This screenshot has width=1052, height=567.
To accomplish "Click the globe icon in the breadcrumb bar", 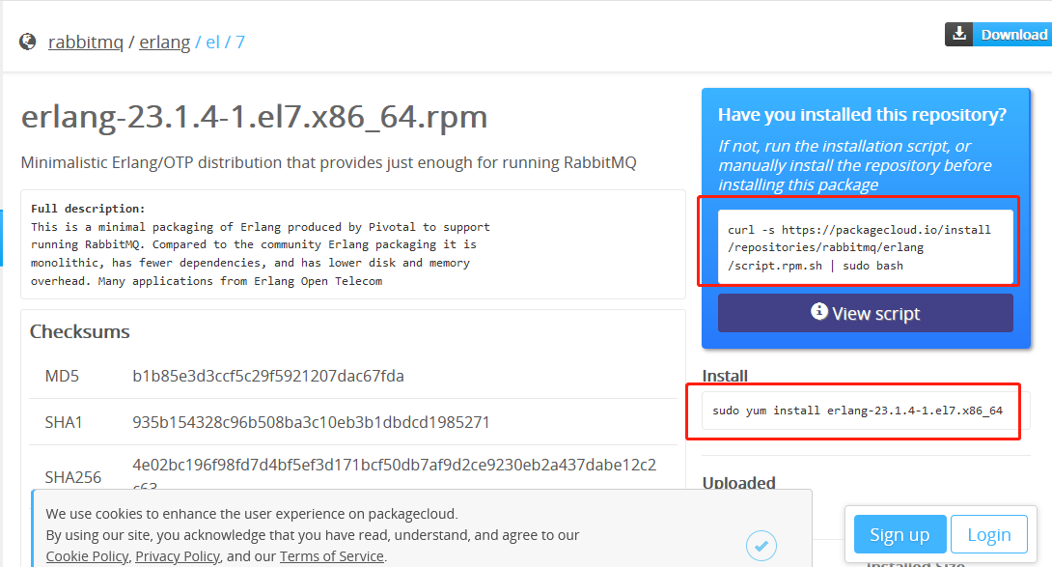I will click(27, 41).
